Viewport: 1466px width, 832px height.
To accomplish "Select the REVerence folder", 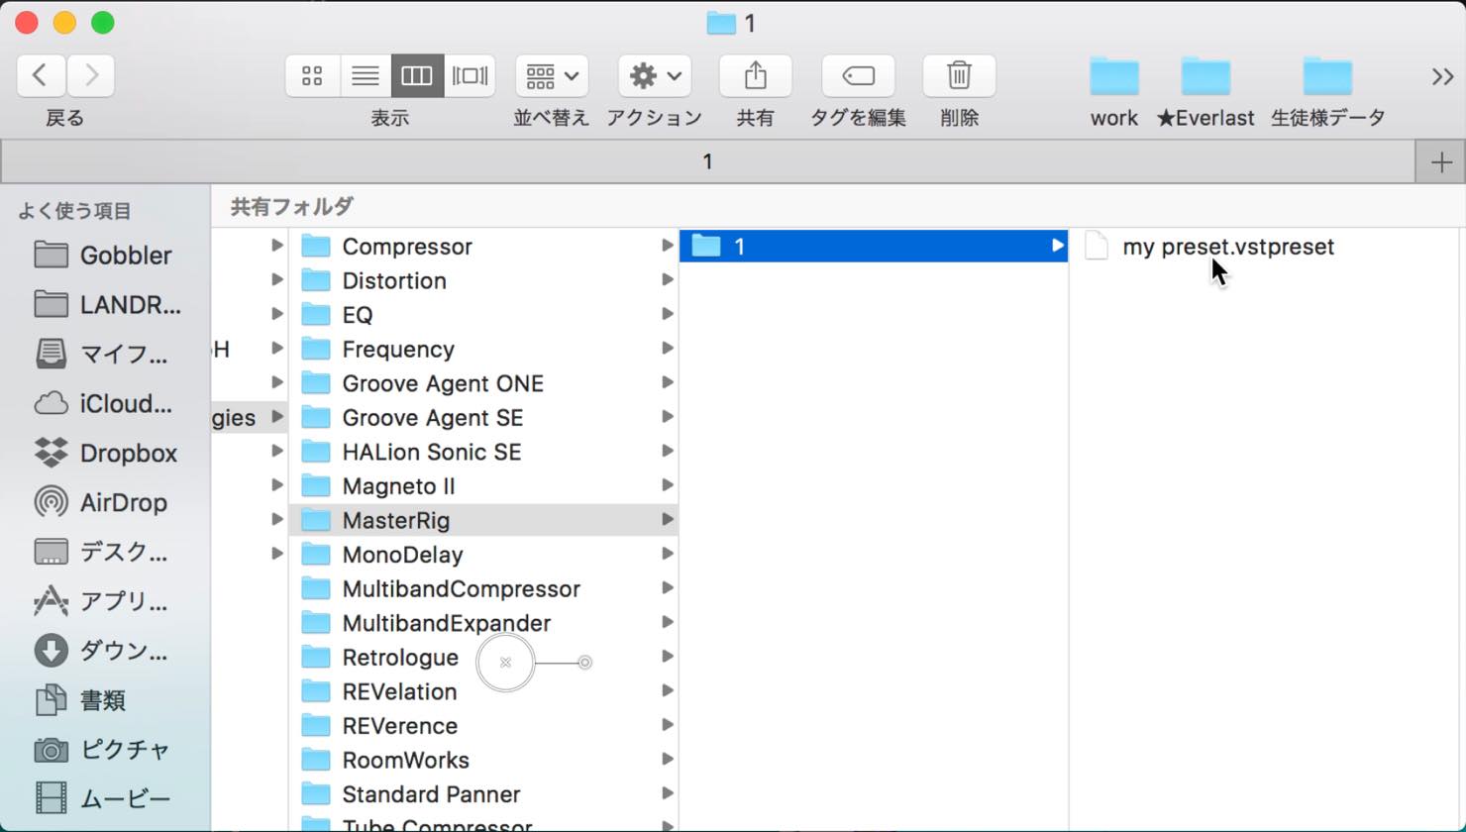I will [x=483, y=726].
